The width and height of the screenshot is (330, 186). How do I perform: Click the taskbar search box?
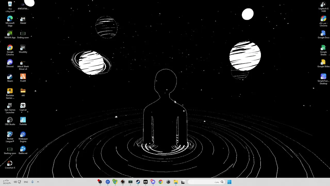206,182
